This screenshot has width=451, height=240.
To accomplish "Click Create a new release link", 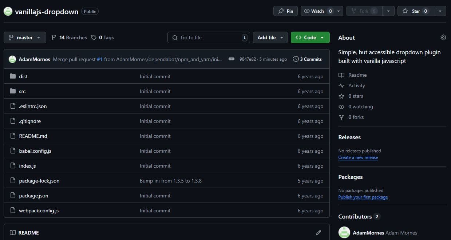I will click(x=358, y=157).
